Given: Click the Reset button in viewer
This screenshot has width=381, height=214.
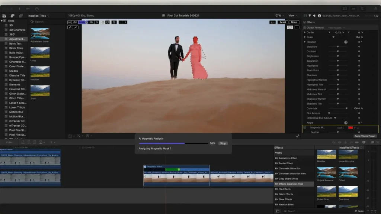Looking at the screenshot, I should (x=283, y=22).
